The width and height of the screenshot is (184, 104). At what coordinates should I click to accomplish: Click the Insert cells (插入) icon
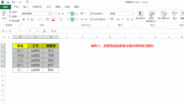(x=175, y=14)
